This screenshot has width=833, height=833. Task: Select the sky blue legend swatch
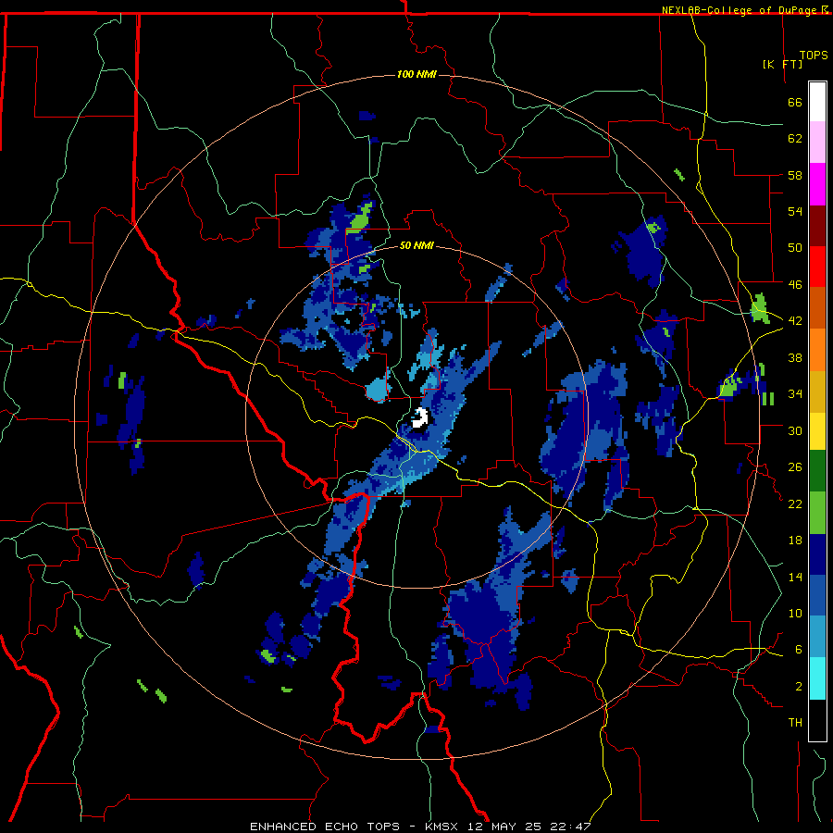point(817,637)
